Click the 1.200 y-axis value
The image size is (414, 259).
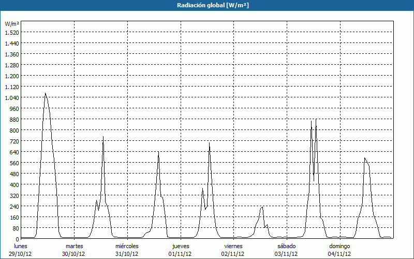coord(12,76)
